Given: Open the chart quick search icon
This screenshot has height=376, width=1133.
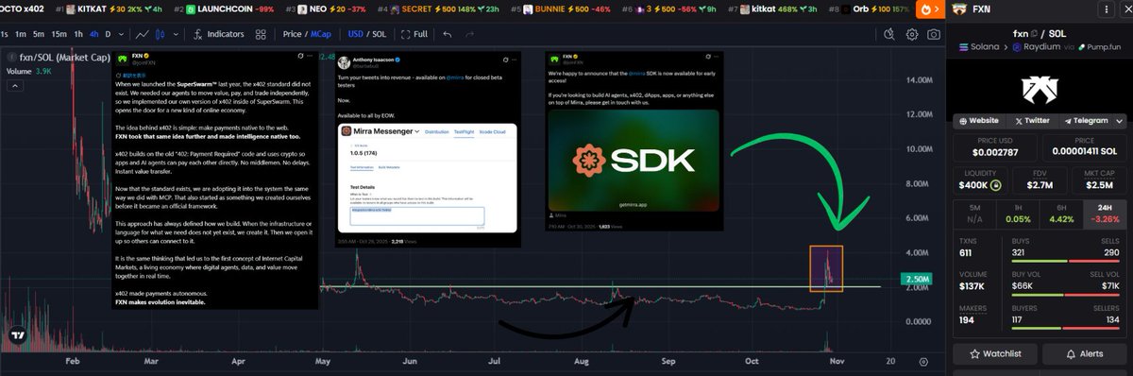Looking at the screenshot, I should coord(889,34).
